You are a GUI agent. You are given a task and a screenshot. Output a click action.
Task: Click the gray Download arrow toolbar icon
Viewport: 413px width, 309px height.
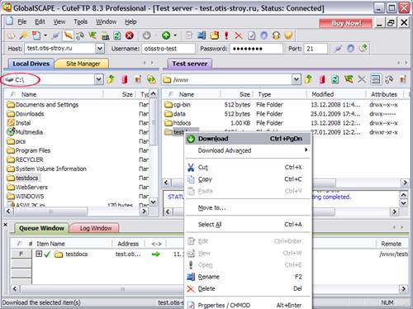146,36
